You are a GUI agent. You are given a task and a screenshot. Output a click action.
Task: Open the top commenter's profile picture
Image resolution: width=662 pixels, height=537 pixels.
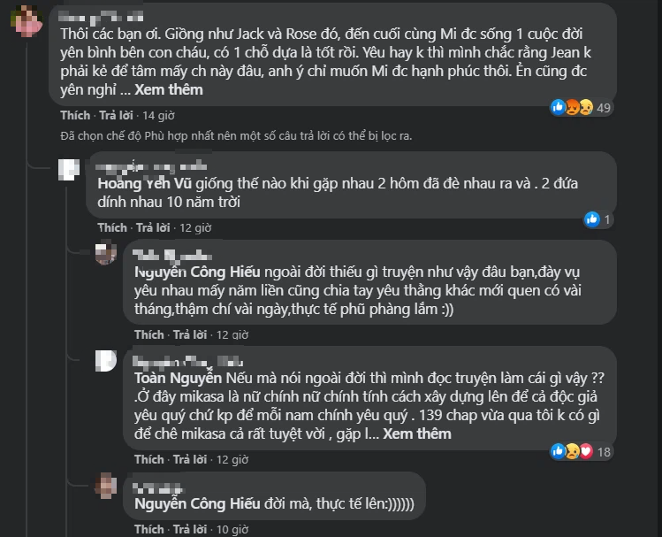[27, 18]
